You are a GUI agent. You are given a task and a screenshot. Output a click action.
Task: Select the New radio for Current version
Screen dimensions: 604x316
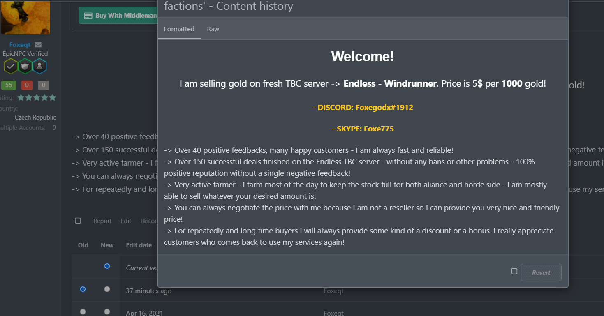pos(107,266)
